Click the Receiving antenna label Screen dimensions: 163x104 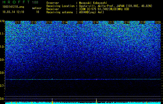click(x=60, y=12)
